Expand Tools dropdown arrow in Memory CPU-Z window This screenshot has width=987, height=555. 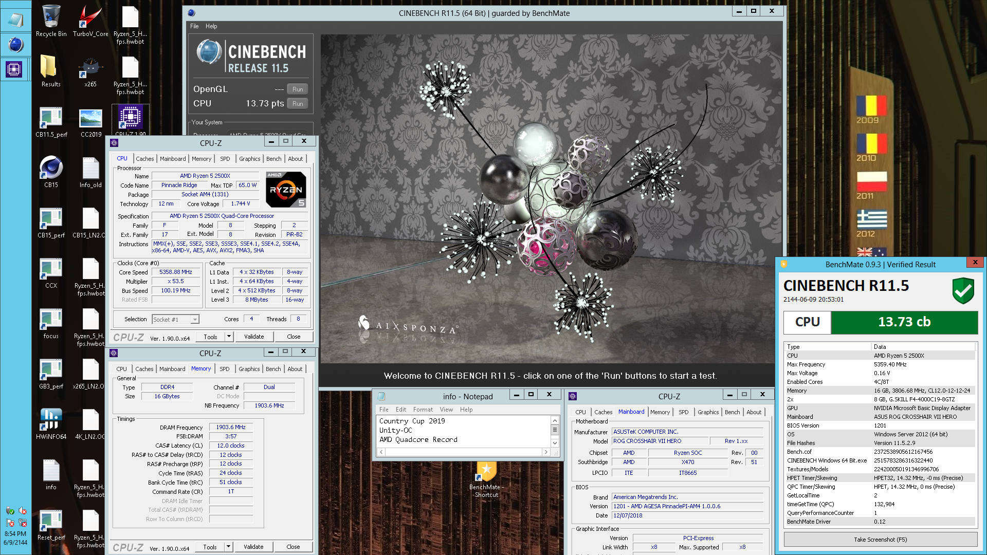coord(228,547)
